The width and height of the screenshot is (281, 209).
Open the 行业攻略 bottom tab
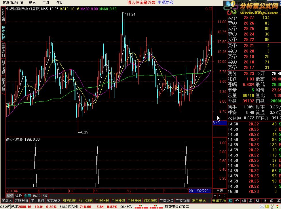(x=86, y=201)
